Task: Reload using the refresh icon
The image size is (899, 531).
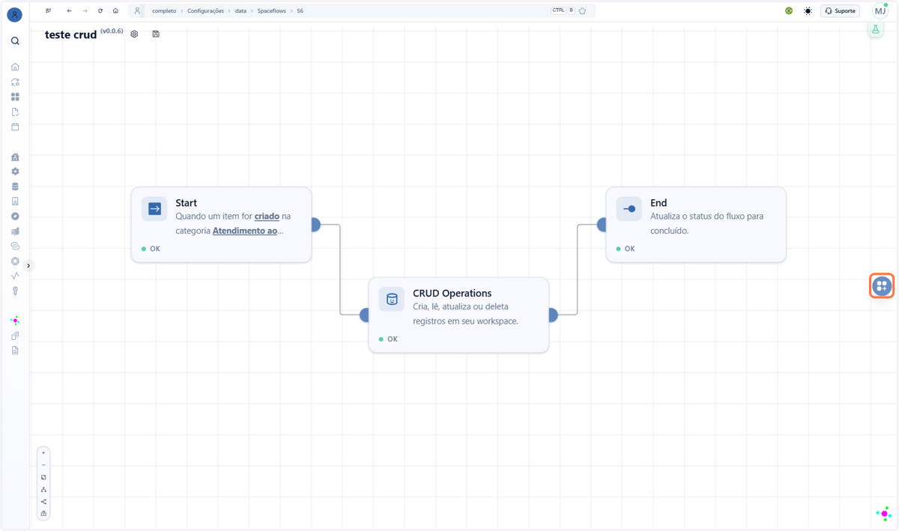Action: pyautogui.click(x=100, y=11)
